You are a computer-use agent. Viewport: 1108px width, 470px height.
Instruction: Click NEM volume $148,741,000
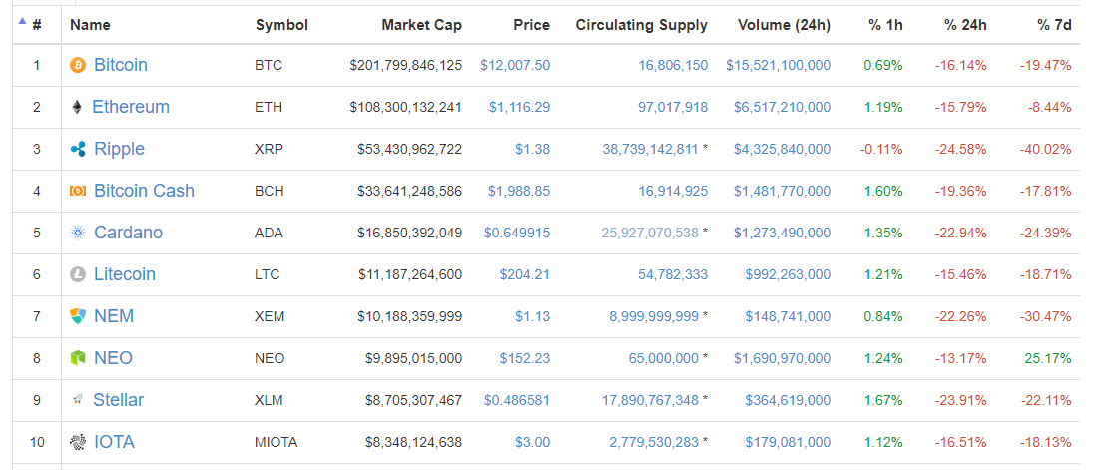tap(788, 316)
